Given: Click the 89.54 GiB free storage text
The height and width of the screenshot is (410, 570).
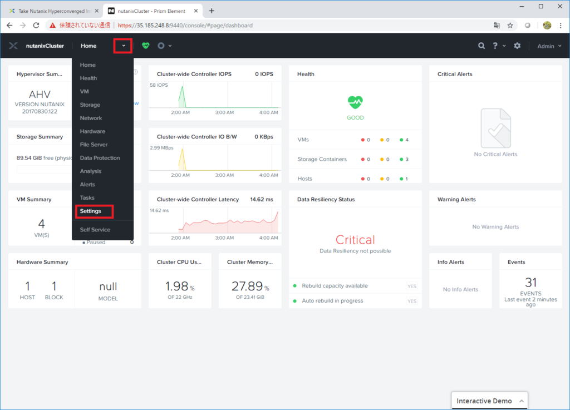Looking at the screenshot, I should 44,158.
